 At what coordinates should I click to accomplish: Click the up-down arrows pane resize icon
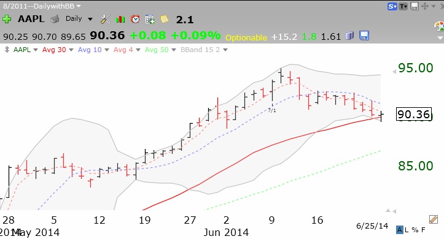click(7, 50)
